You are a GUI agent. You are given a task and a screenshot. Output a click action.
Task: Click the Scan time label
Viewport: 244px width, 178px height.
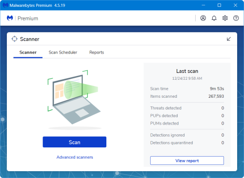159,89
